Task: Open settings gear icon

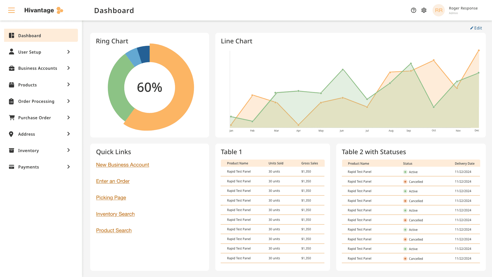Action: click(424, 10)
